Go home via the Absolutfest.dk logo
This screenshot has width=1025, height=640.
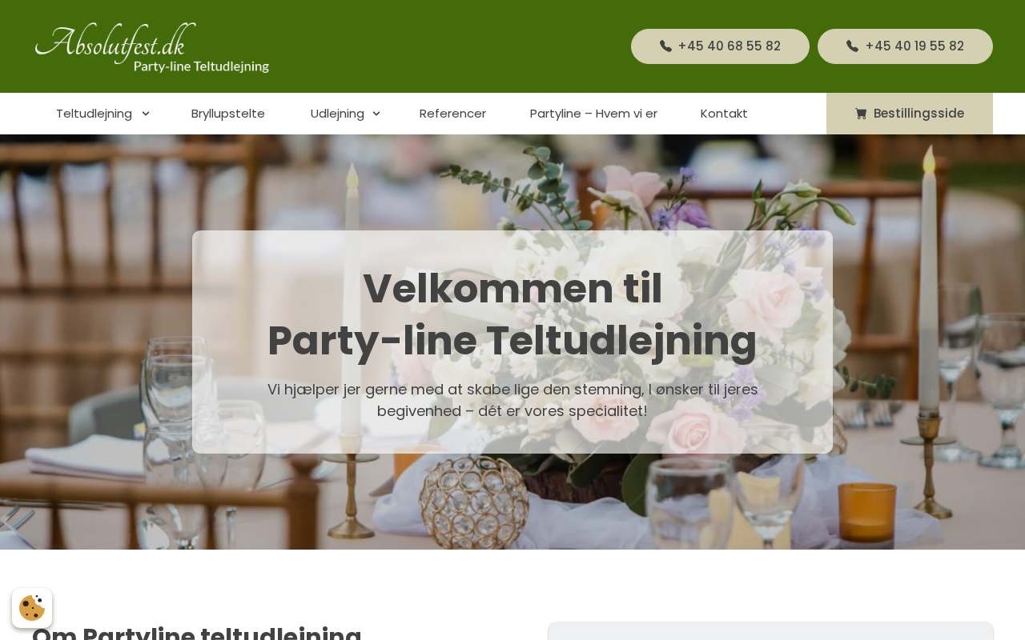[152, 48]
